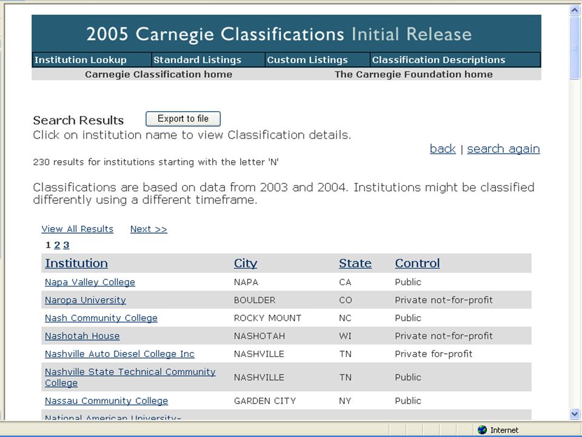
Task: Click the current page number 1
Action: tap(48, 245)
